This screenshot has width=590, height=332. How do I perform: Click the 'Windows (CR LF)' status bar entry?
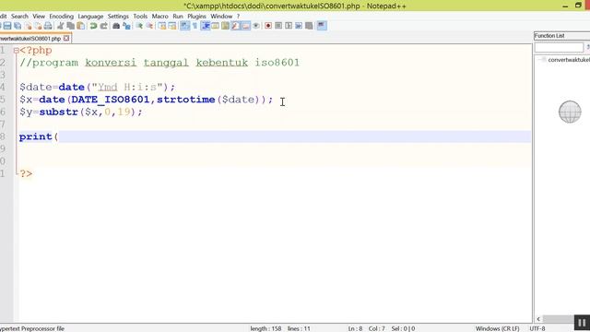pos(498,328)
